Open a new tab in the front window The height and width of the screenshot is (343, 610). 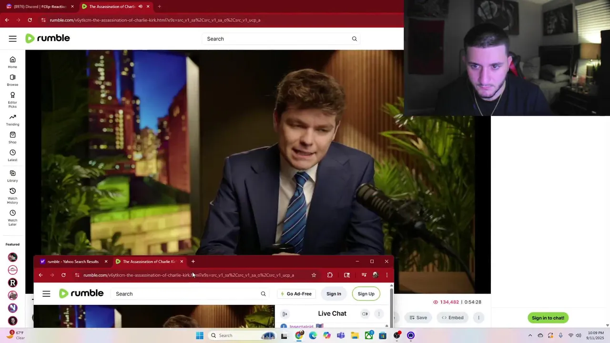193,261
